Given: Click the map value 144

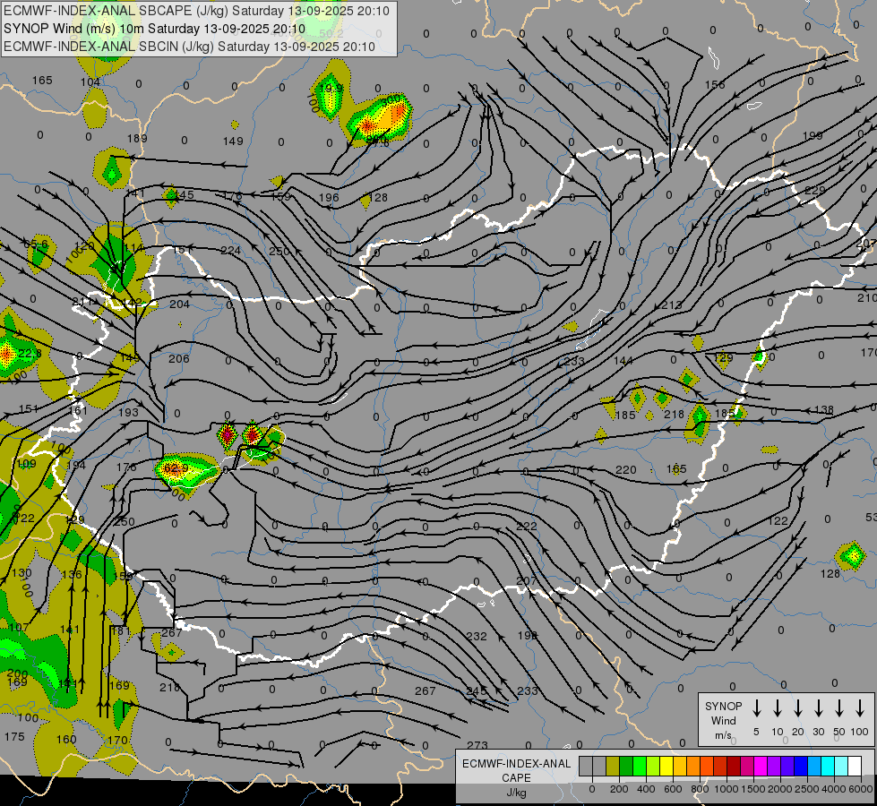Looking at the screenshot, I should (x=623, y=361).
